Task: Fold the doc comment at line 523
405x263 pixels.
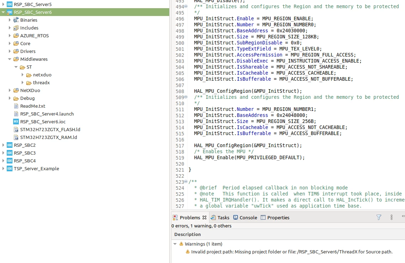Action: pos(186,182)
